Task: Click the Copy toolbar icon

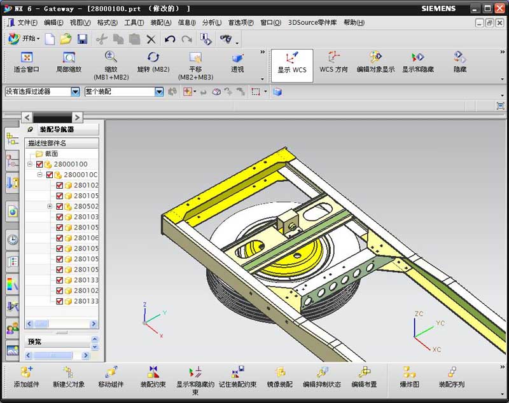Action: 118,39
